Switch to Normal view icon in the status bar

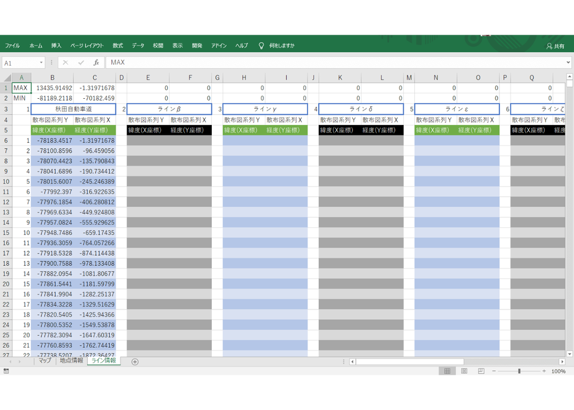(447, 371)
